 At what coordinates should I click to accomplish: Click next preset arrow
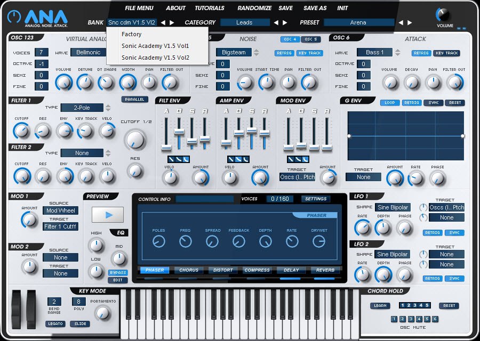coord(410,22)
